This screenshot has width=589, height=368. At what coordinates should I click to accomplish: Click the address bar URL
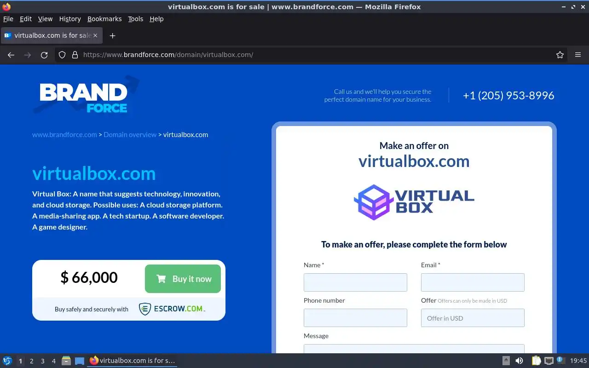[x=168, y=55]
